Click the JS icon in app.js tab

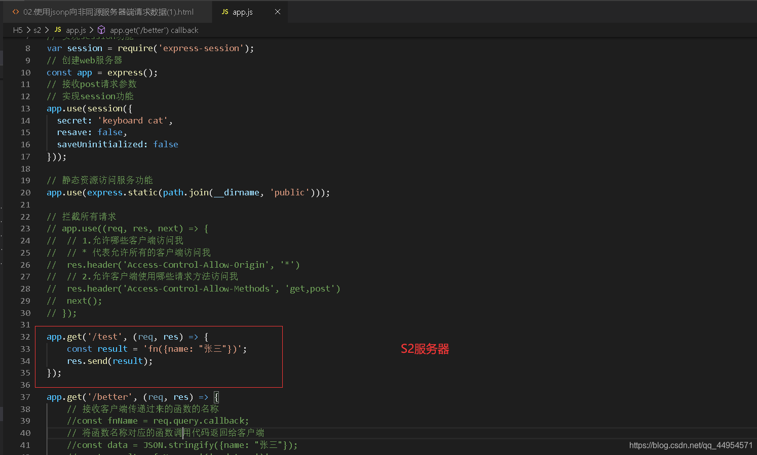tap(225, 12)
